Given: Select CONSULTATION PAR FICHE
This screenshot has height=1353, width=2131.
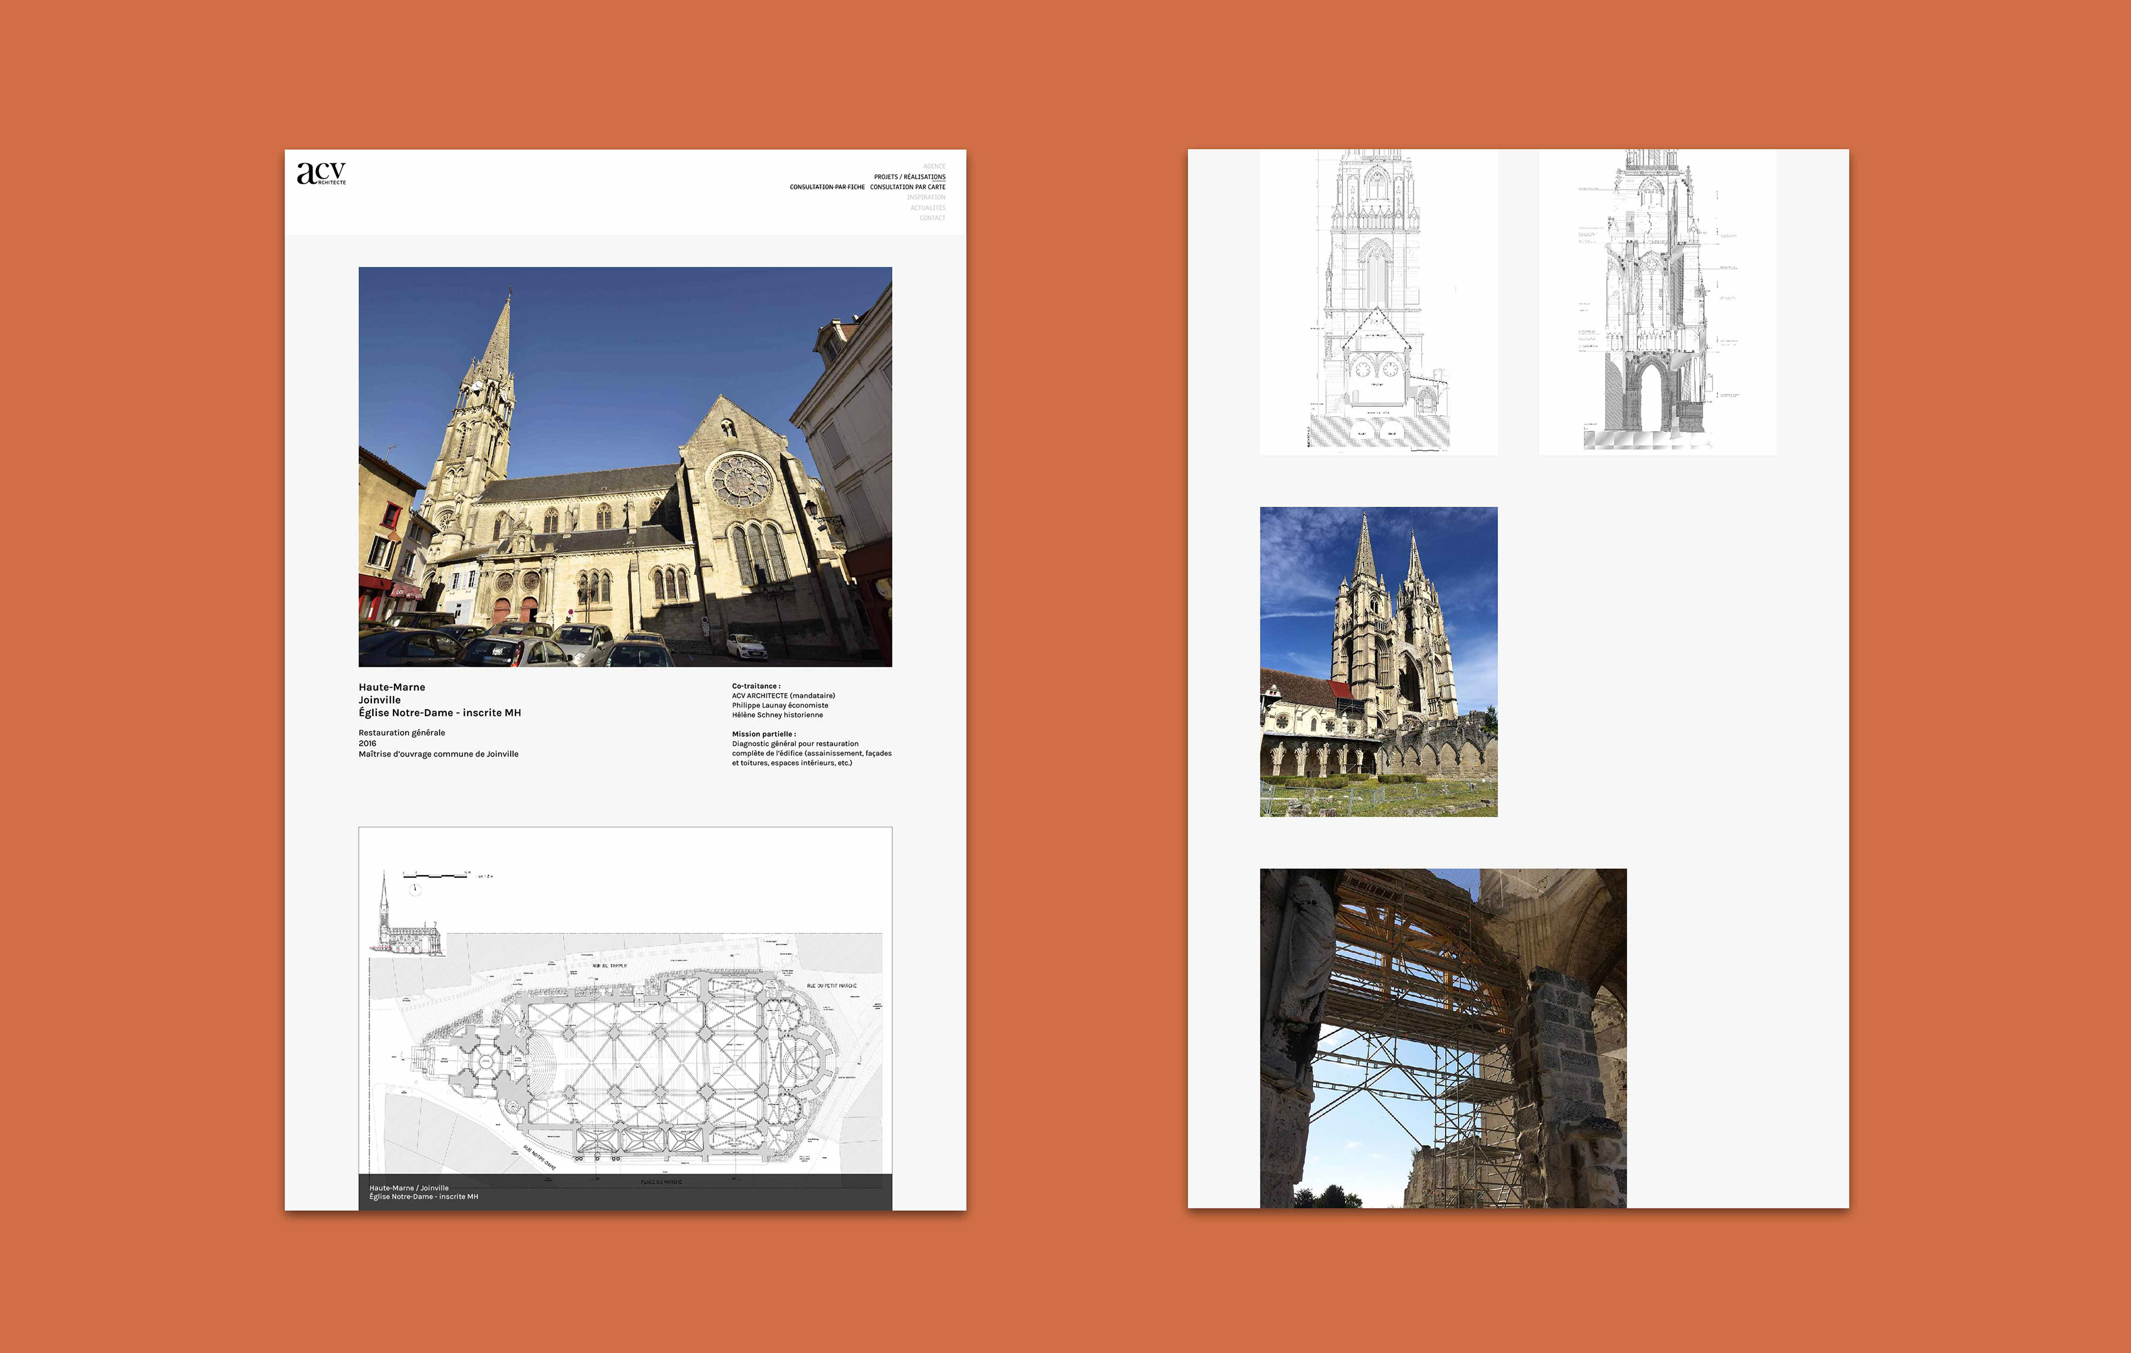Looking at the screenshot, I should click(826, 186).
